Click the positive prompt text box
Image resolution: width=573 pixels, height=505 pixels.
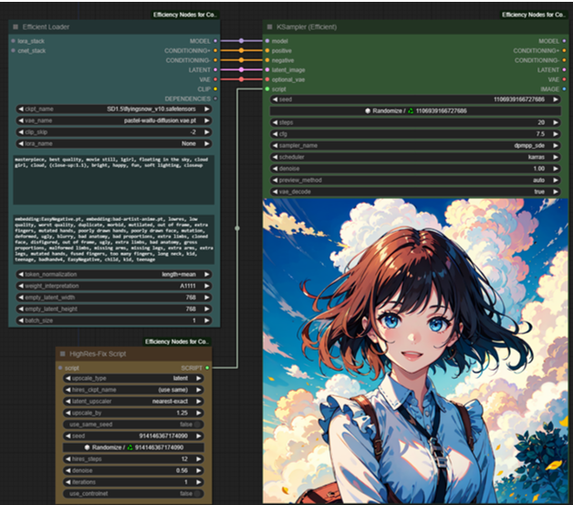click(x=113, y=179)
